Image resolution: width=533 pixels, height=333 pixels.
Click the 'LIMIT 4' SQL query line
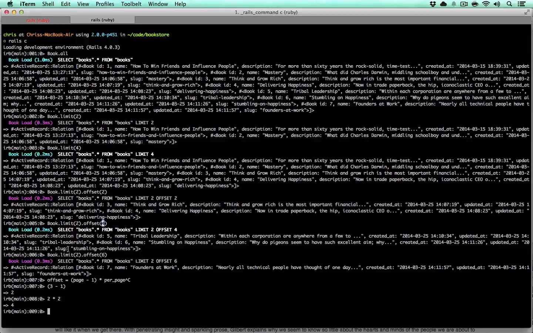click(x=81, y=154)
